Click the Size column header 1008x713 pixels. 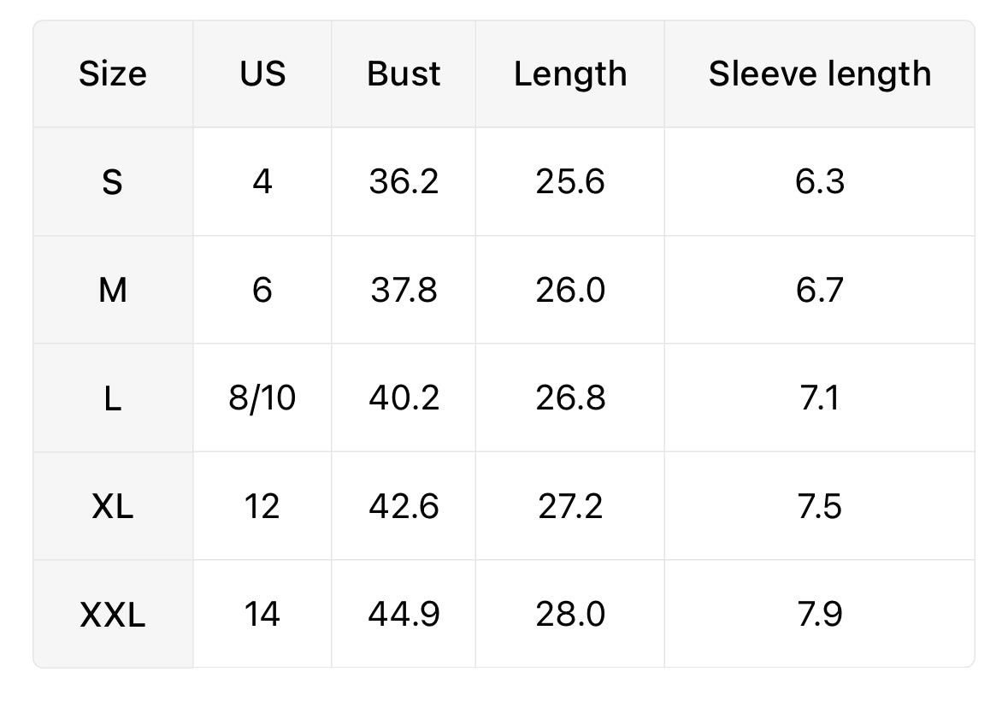(x=113, y=74)
